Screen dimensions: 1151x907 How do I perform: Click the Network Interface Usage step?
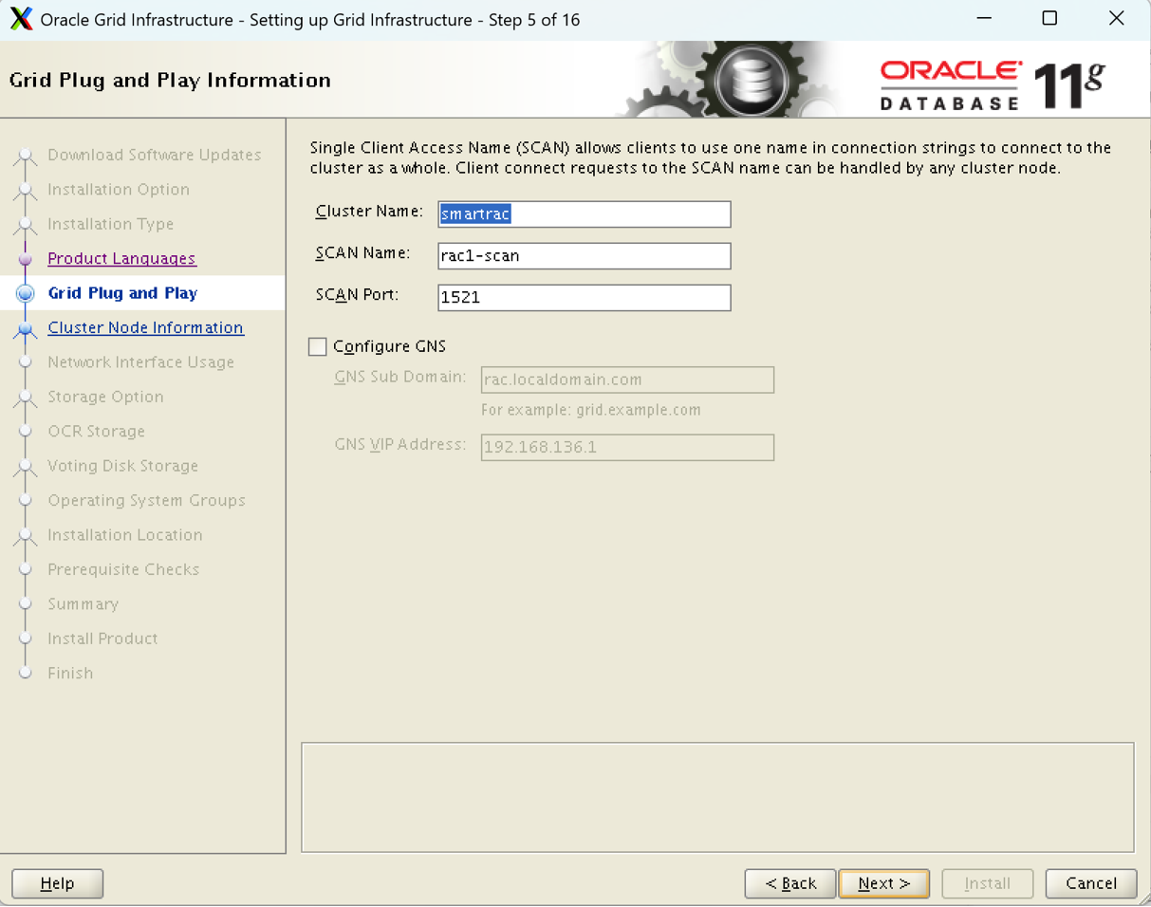141,362
